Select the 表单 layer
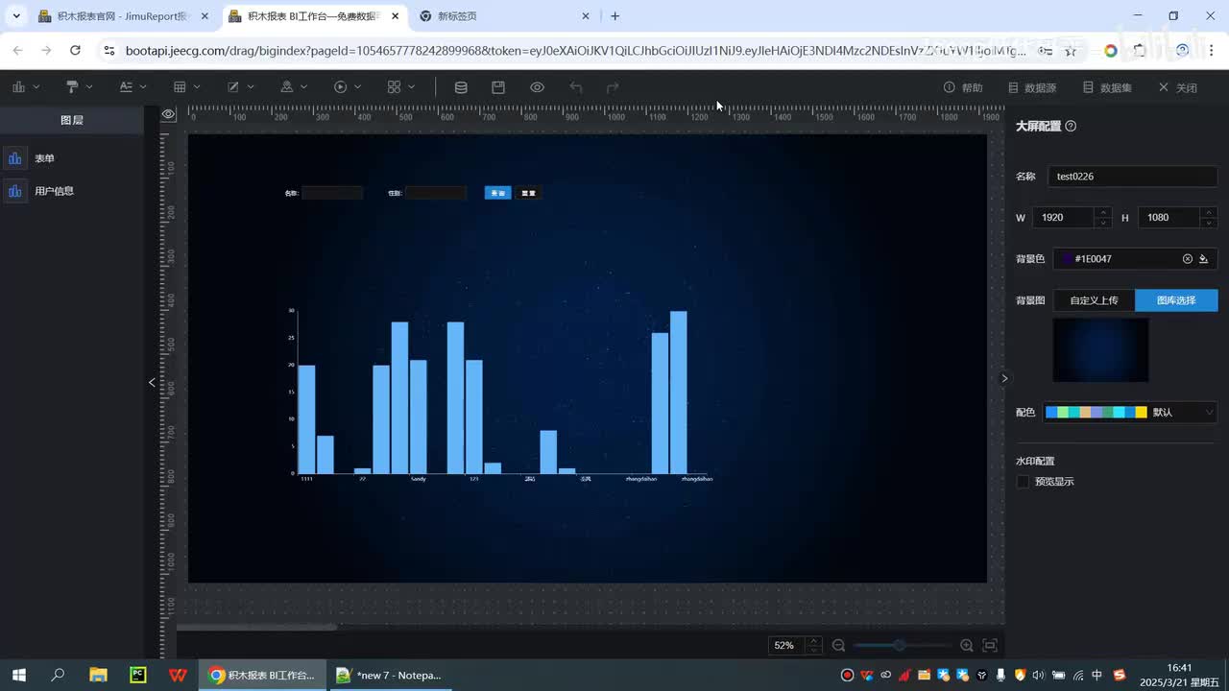The height and width of the screenshot is (691, 1229). click(72, 158)
